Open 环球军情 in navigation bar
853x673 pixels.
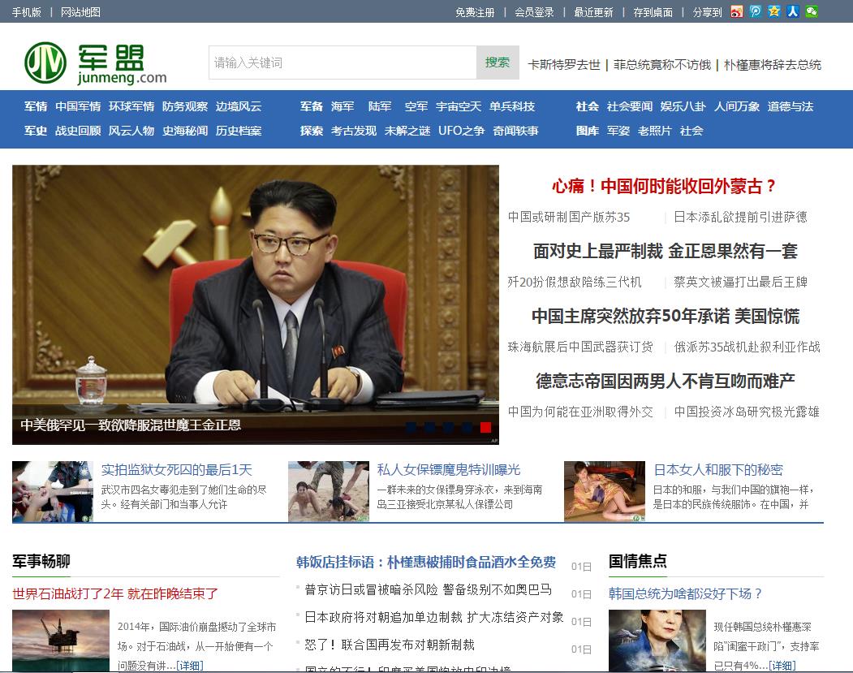[x=131, y=106]
